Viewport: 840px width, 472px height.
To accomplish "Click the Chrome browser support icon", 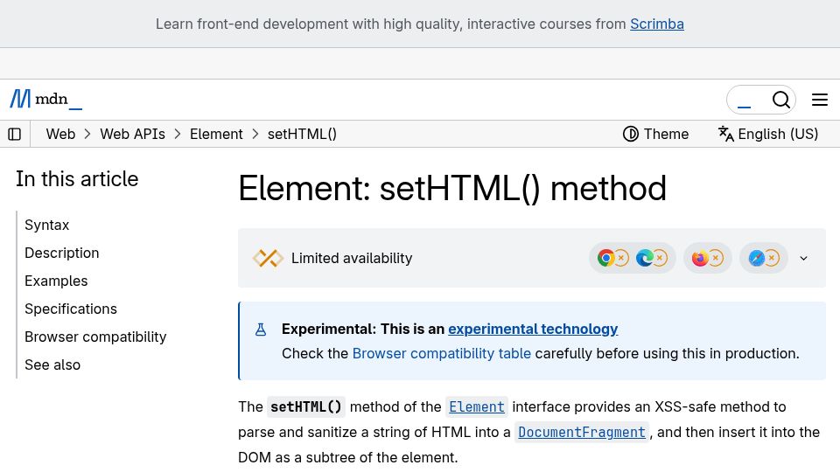I will click(x=605, y=259).
